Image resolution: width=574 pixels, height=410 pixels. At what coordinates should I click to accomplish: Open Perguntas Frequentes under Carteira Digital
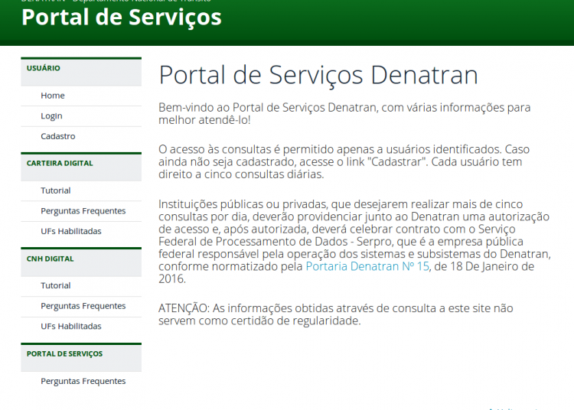click(x=83, y=211)
